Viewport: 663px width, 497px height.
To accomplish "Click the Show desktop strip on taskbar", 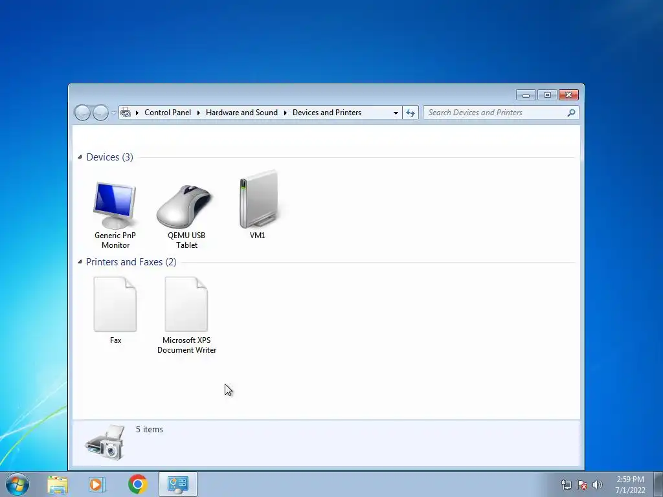I will tap(658, 484).
